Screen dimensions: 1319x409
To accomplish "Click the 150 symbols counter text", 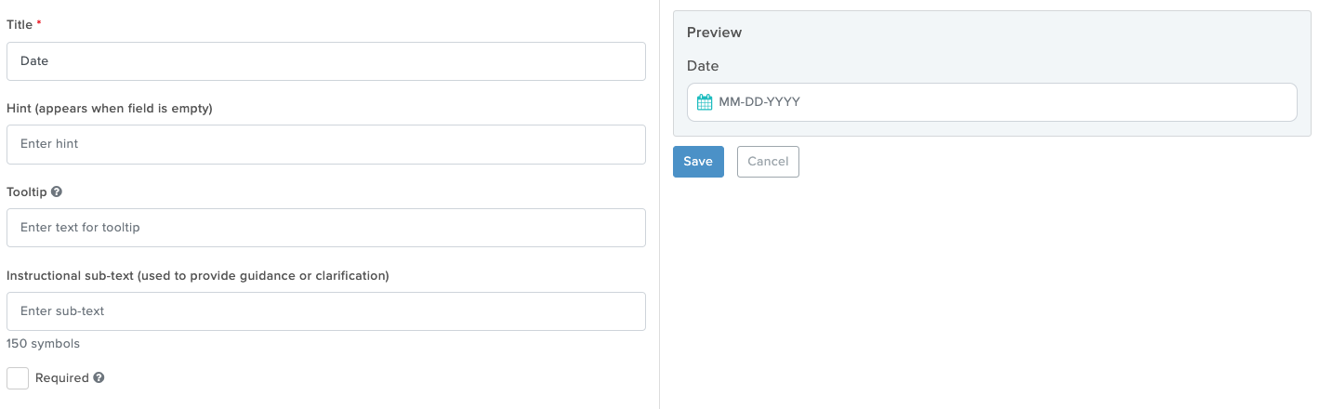I will [x=44, y=344].
